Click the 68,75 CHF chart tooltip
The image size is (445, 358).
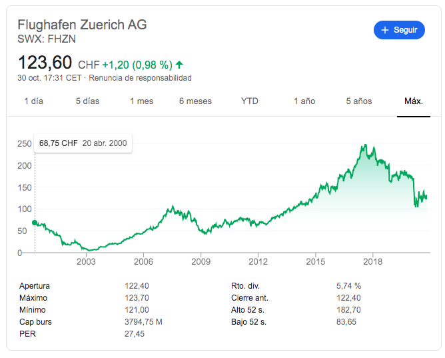[83, 143]
